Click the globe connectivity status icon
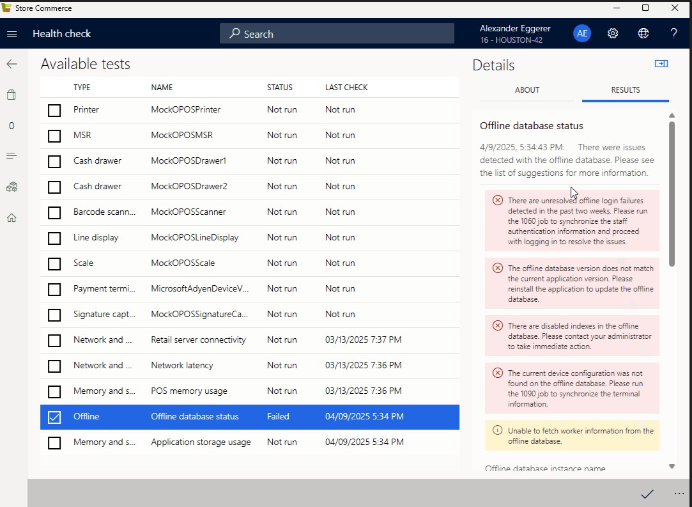This screenshot has width=692, height=507. click(x=643, y=33)
